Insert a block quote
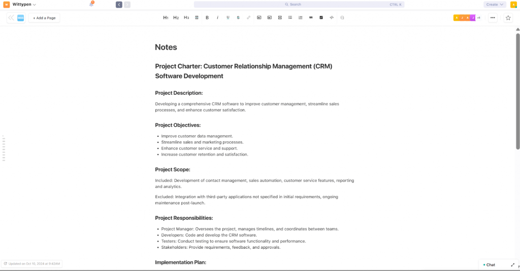520x271 pixels. click(x=311, y=18)
